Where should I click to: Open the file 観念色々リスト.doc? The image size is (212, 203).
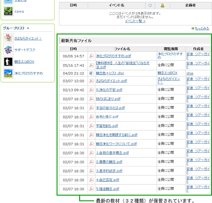pos(110,73)
